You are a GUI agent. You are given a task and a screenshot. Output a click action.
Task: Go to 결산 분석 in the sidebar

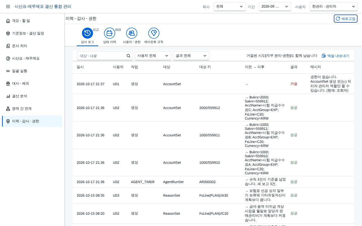(32, 96)
